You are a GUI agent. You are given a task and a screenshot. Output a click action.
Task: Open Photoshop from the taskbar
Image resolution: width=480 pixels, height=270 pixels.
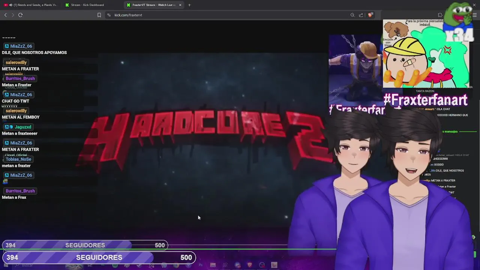click(x=201, y=265)
